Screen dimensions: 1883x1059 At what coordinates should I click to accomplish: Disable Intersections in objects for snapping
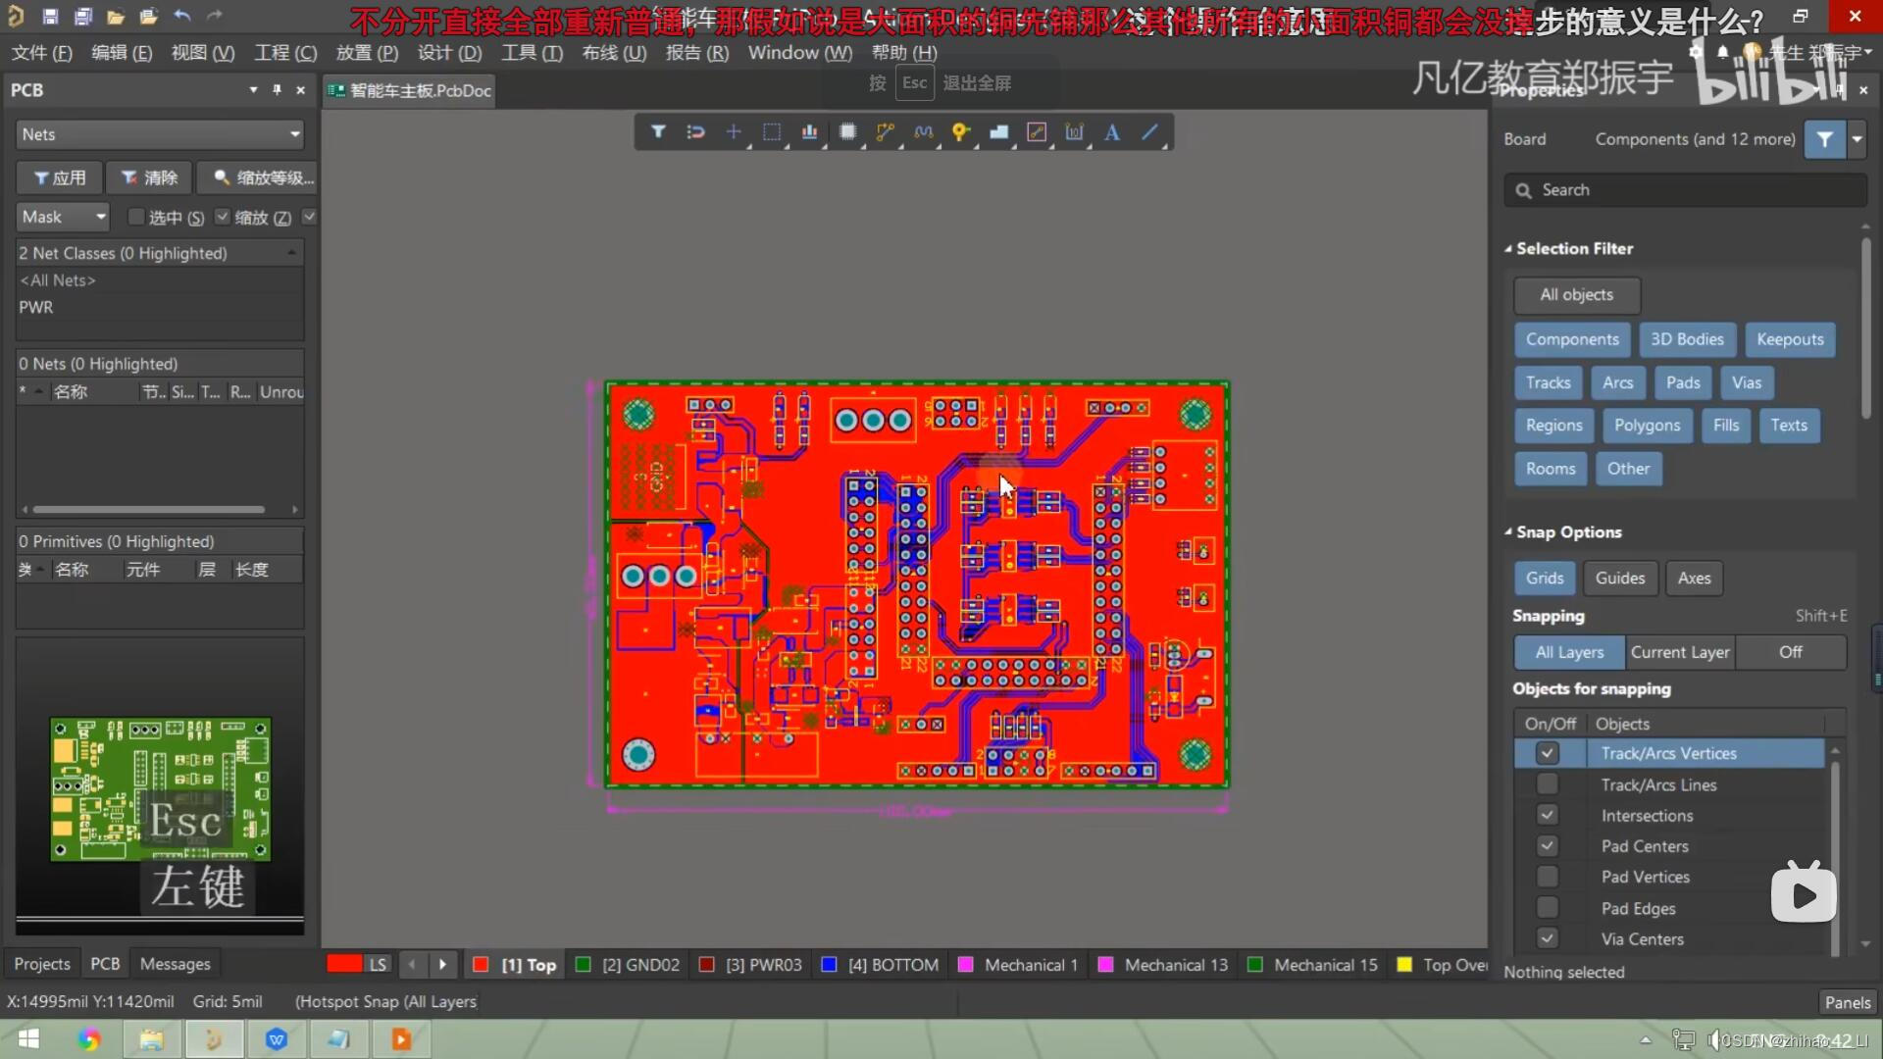click(1547, 815)
